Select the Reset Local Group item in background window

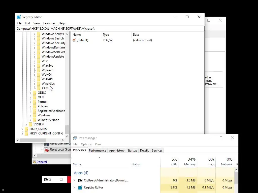tap(60, 150)
